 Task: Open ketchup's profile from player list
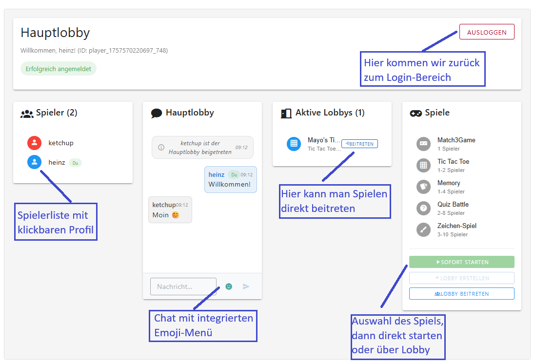click(61, 143)
